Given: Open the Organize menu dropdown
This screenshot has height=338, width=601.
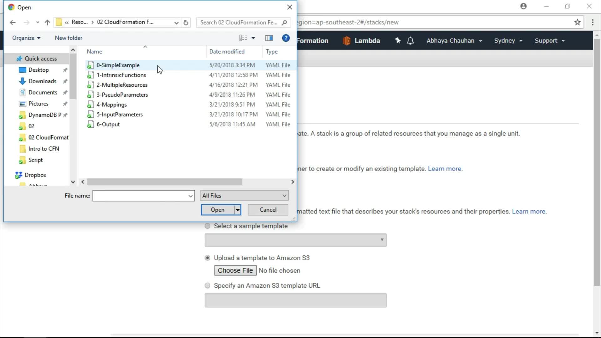Looking at the screenshot, I should 26,38.
